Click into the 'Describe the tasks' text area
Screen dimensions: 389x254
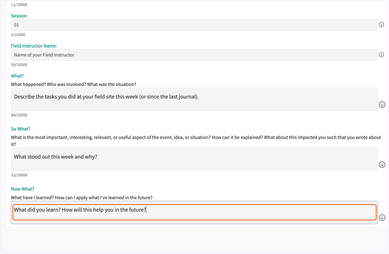pos(194,99)
